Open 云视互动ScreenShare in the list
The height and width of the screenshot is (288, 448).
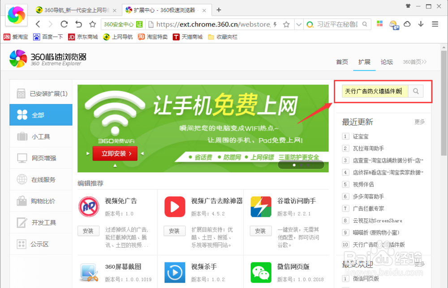coord(377,220)
